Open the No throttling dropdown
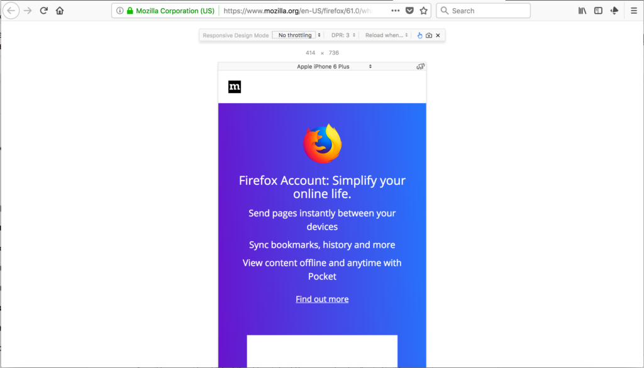The width and height of the screenshot is (644, 368). pos(297,35)
